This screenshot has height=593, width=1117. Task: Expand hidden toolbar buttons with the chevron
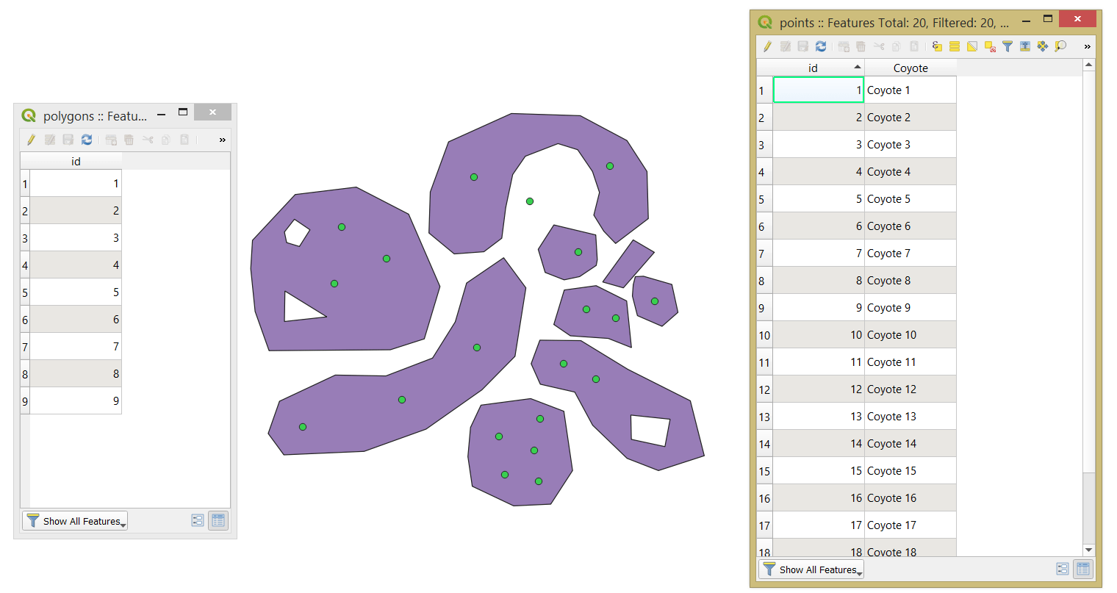click(1088, 46)
